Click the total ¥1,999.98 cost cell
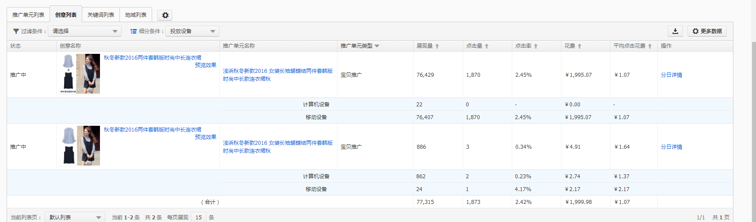This screenshot has height=222, width=756. [578, 202]
